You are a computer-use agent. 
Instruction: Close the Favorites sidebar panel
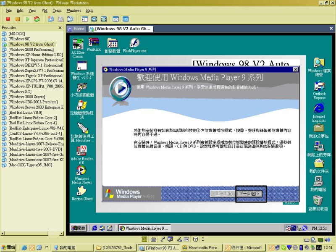[x=60, y=28]
